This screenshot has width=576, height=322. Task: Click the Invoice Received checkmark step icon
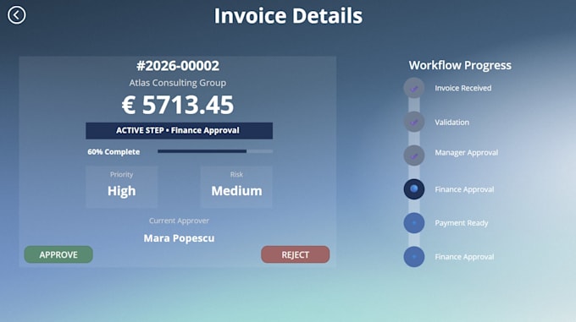click(414, 88)
